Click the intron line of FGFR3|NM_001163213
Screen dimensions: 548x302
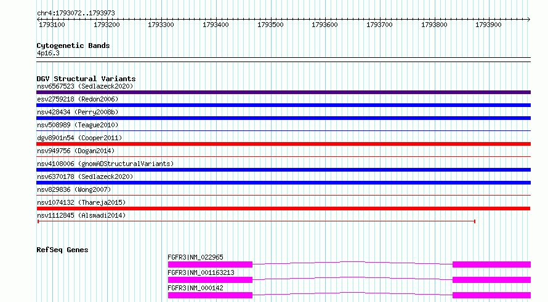pyautogui.click(x=352, y=278)
